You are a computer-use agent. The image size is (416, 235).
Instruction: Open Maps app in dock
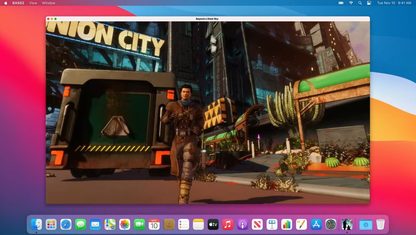(x=110, y=225)
